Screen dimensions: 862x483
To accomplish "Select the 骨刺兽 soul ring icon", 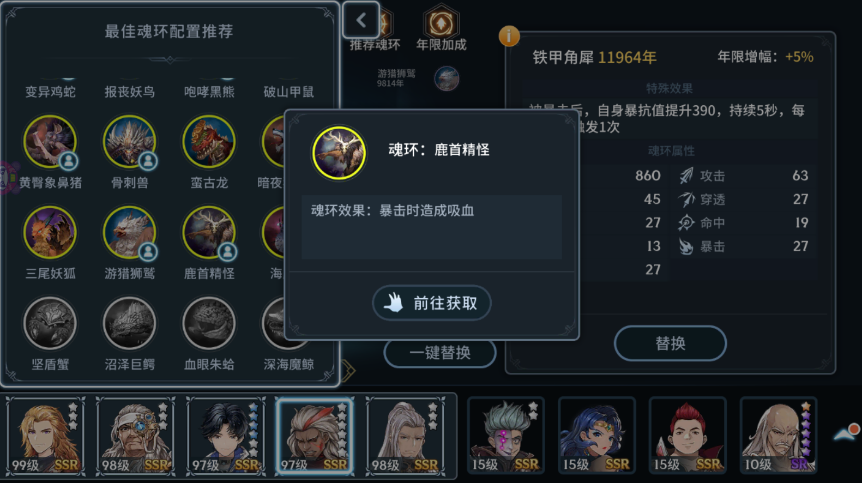I will [130, 142].
